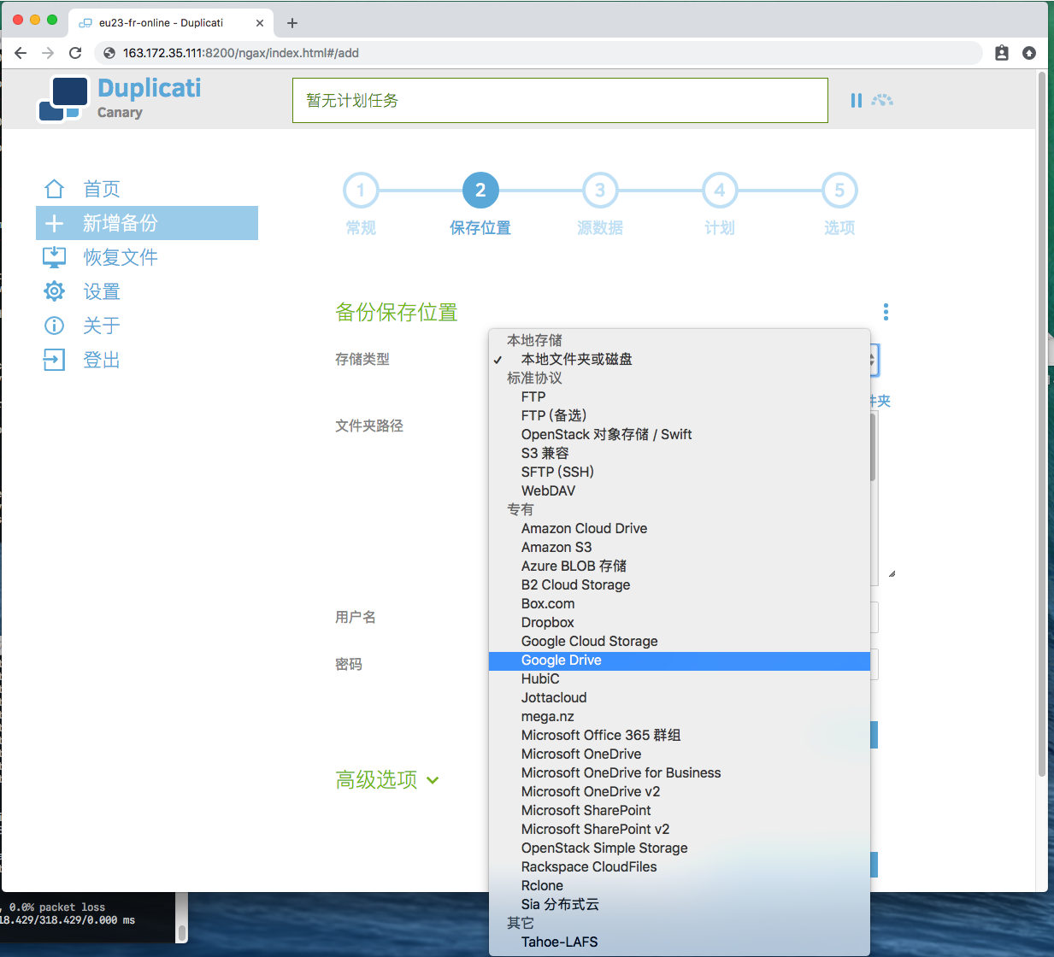
Task: Jump to step 5 选项
Action: click(839, 191)
